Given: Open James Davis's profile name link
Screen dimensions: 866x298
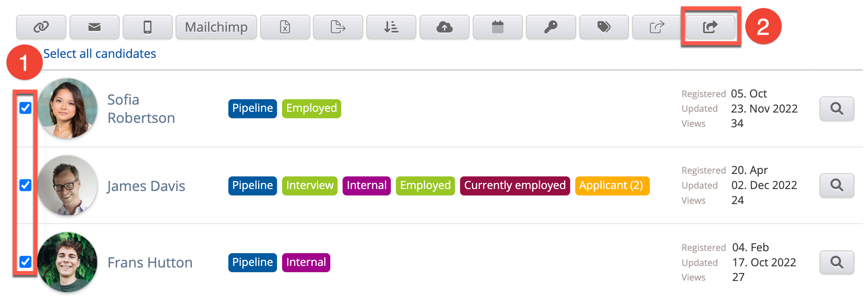Looking at the screenshot, I should click(146, 186).
